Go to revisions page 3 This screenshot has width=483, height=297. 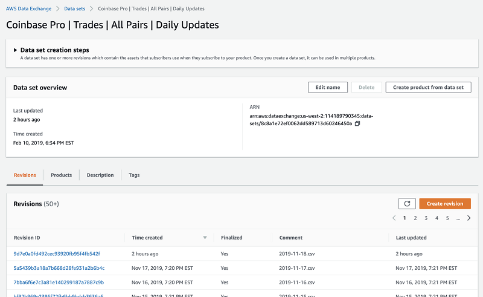pyautogui.click(x=426, y=218)
